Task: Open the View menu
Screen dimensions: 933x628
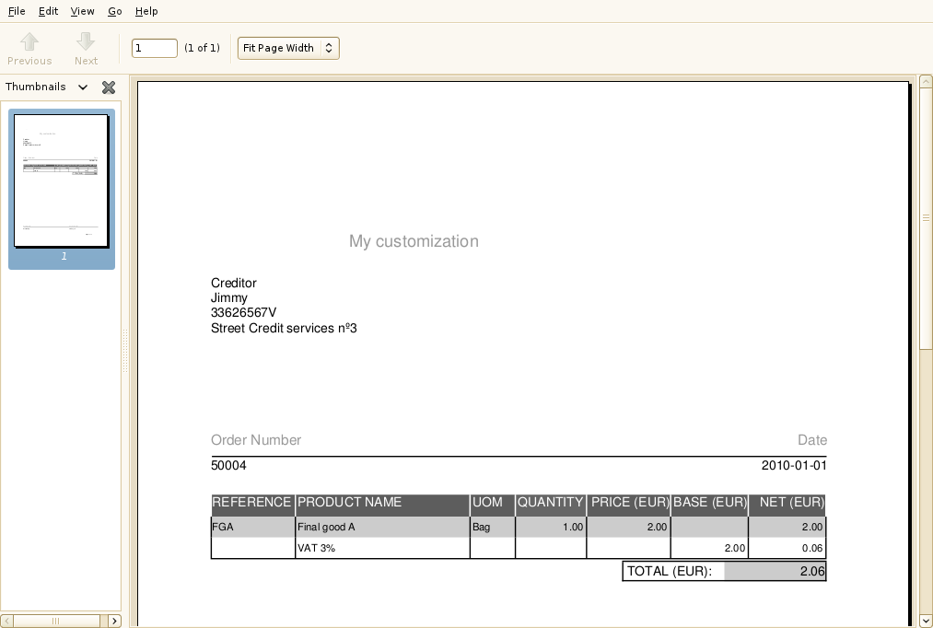Action: click(x=82, y=11)
